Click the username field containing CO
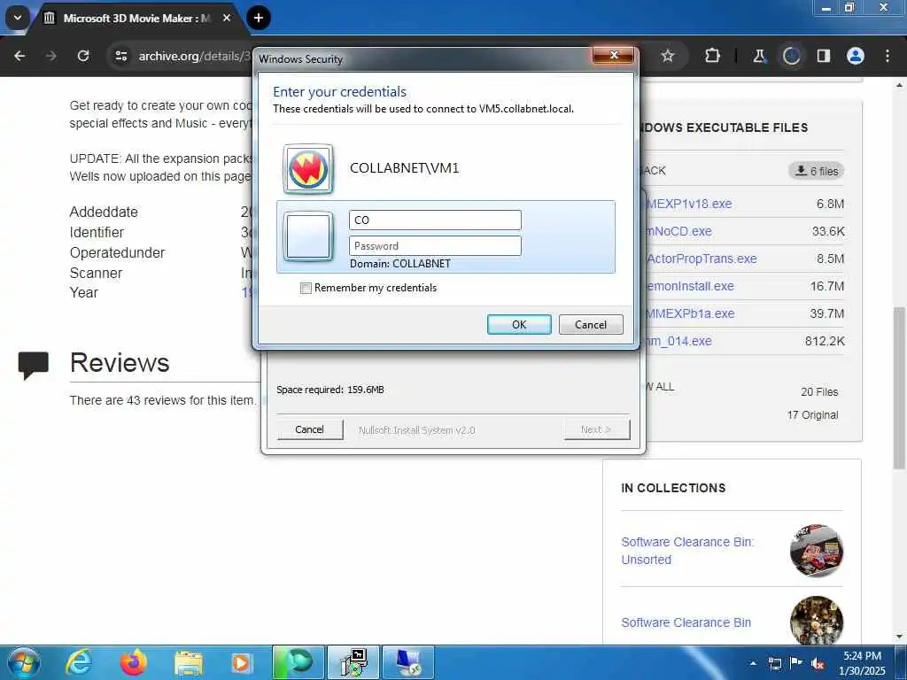The height and width of the screenshot is (680, 907). pyautogui.click(x=435, y=220)
